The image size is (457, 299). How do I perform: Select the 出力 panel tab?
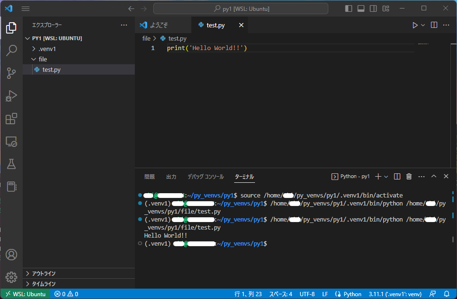[x=171, y=176]
